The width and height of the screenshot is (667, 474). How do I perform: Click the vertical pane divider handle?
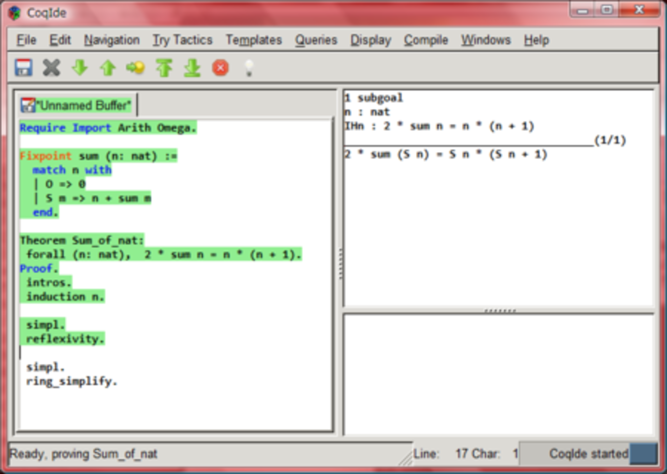pyautogui.click(x=339, y=264)
